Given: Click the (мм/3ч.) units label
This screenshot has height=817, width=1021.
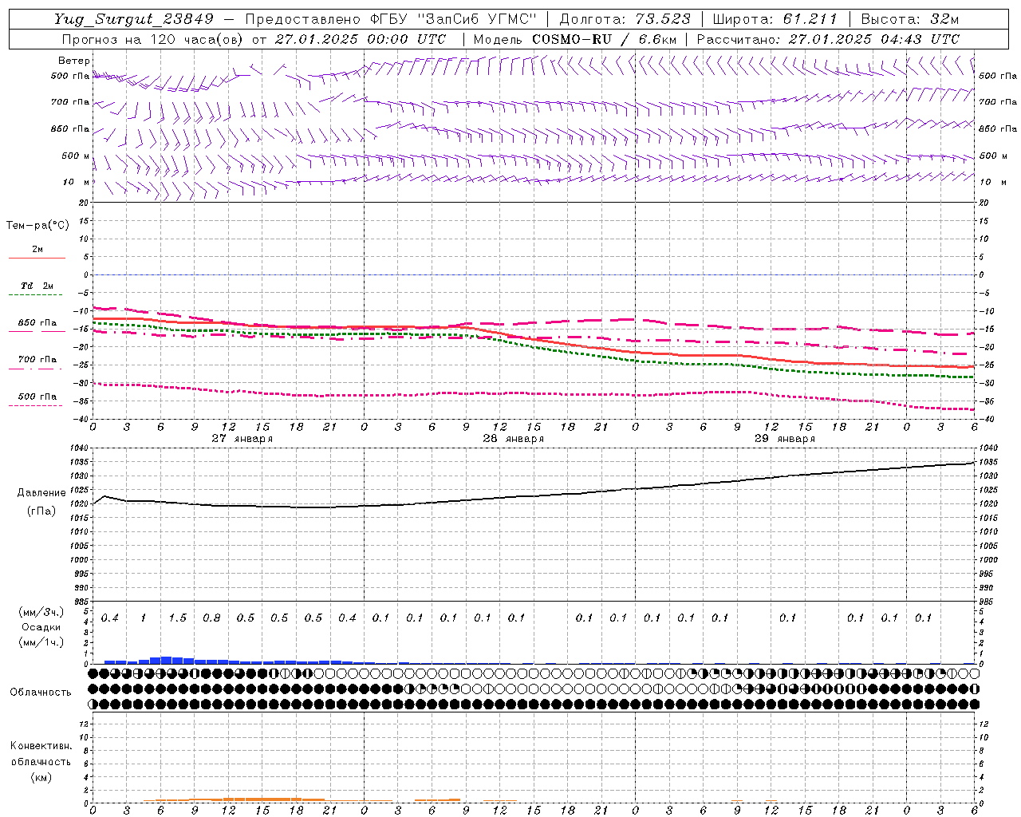Looking at the screenshot, I should pyautogui.click(x=41, y=613).
